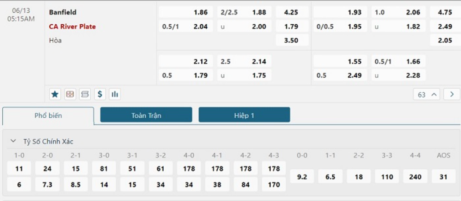Click the right arrow next button

(x=452, y=94)
